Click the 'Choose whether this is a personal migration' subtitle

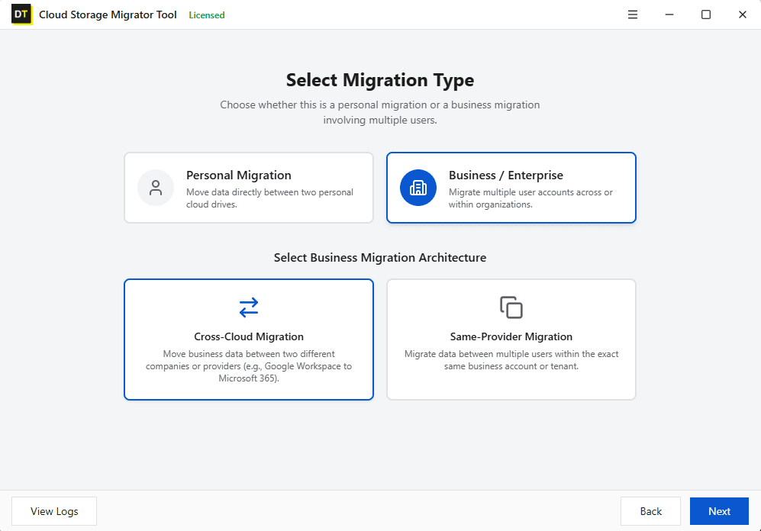[x=380, y=112]
